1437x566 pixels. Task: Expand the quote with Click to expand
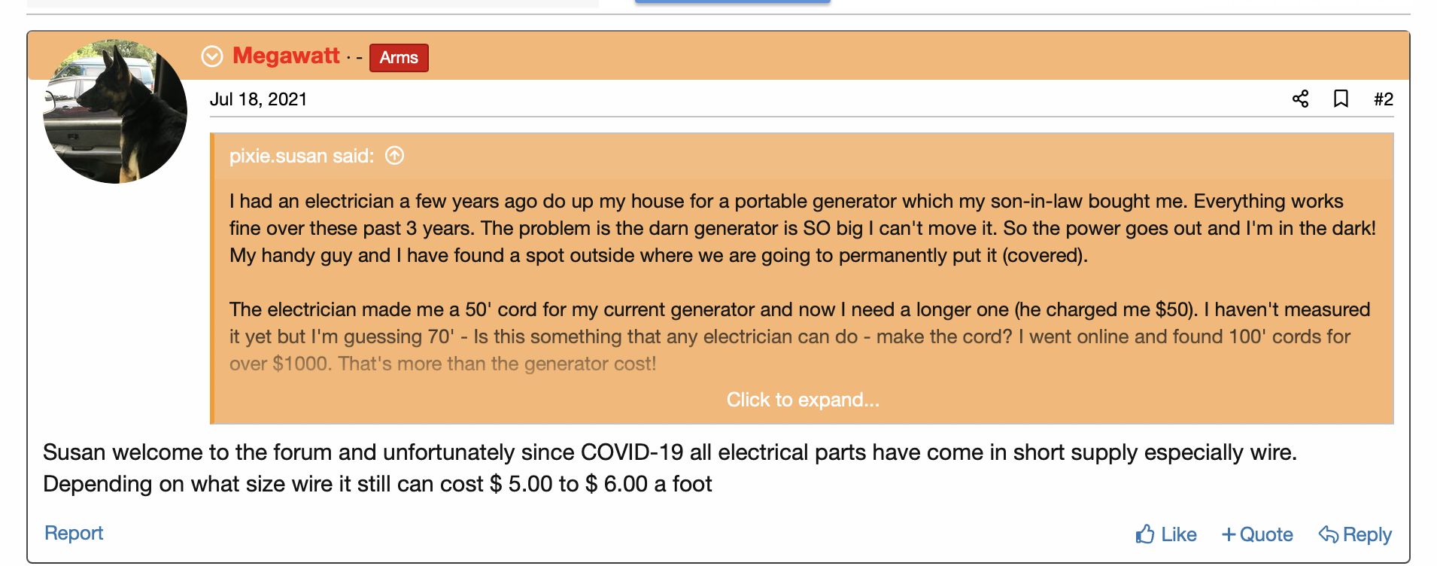803,400
